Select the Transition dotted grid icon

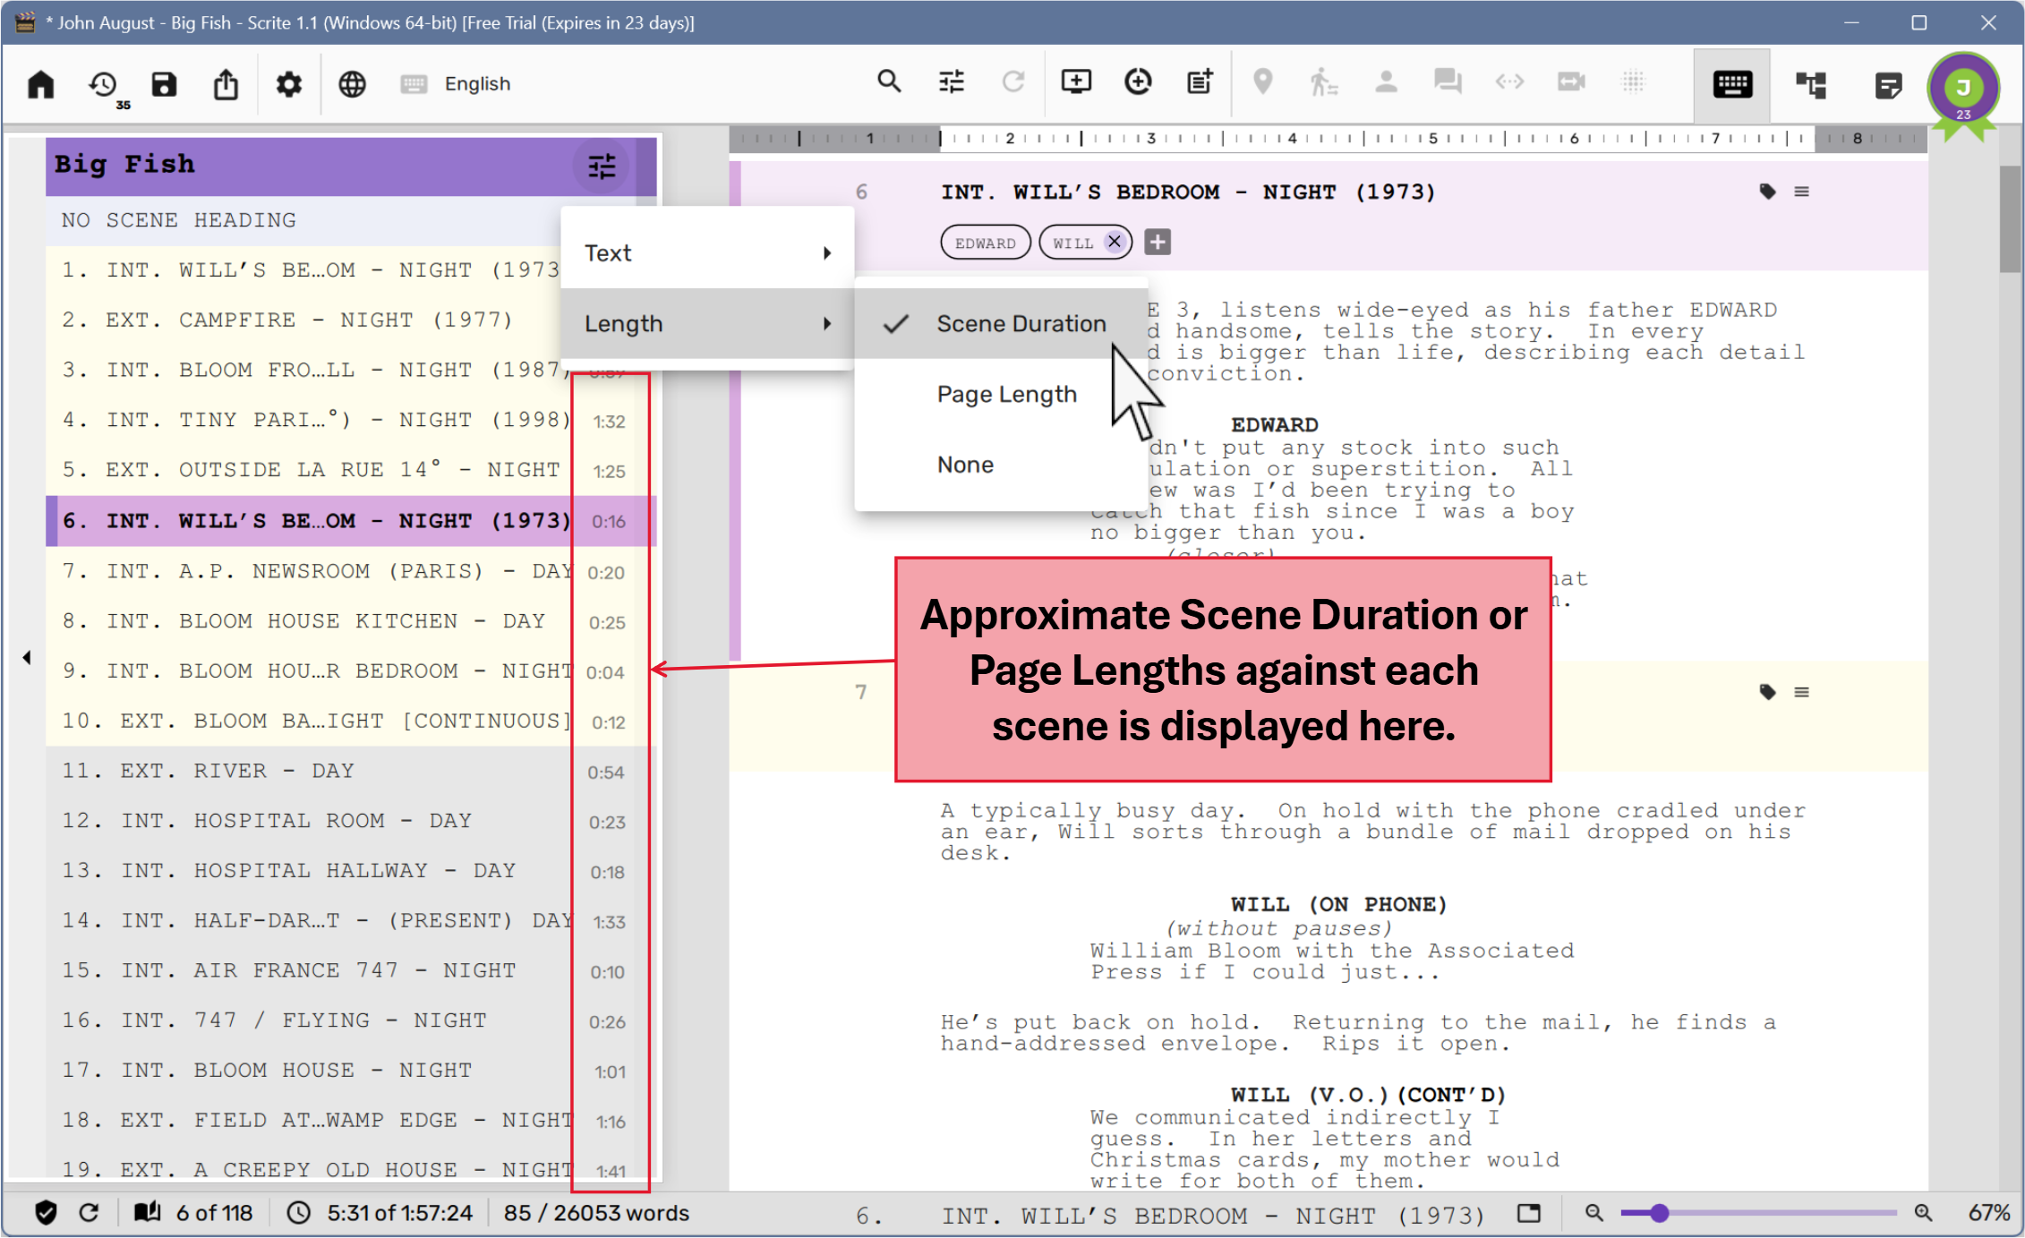pos(1633,81)
